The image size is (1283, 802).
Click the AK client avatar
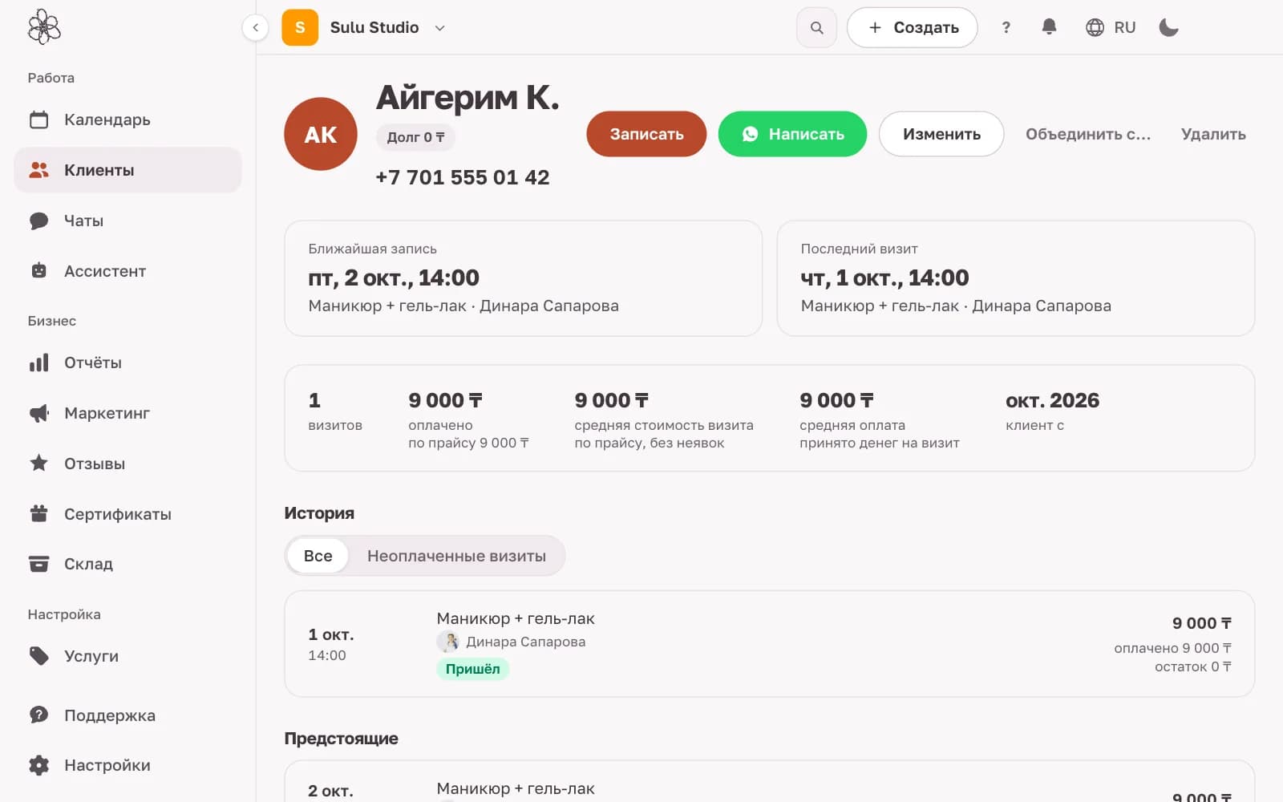(321, 134)
